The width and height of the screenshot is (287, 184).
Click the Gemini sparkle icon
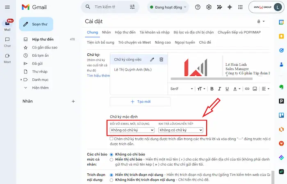(x=230, y=7)
